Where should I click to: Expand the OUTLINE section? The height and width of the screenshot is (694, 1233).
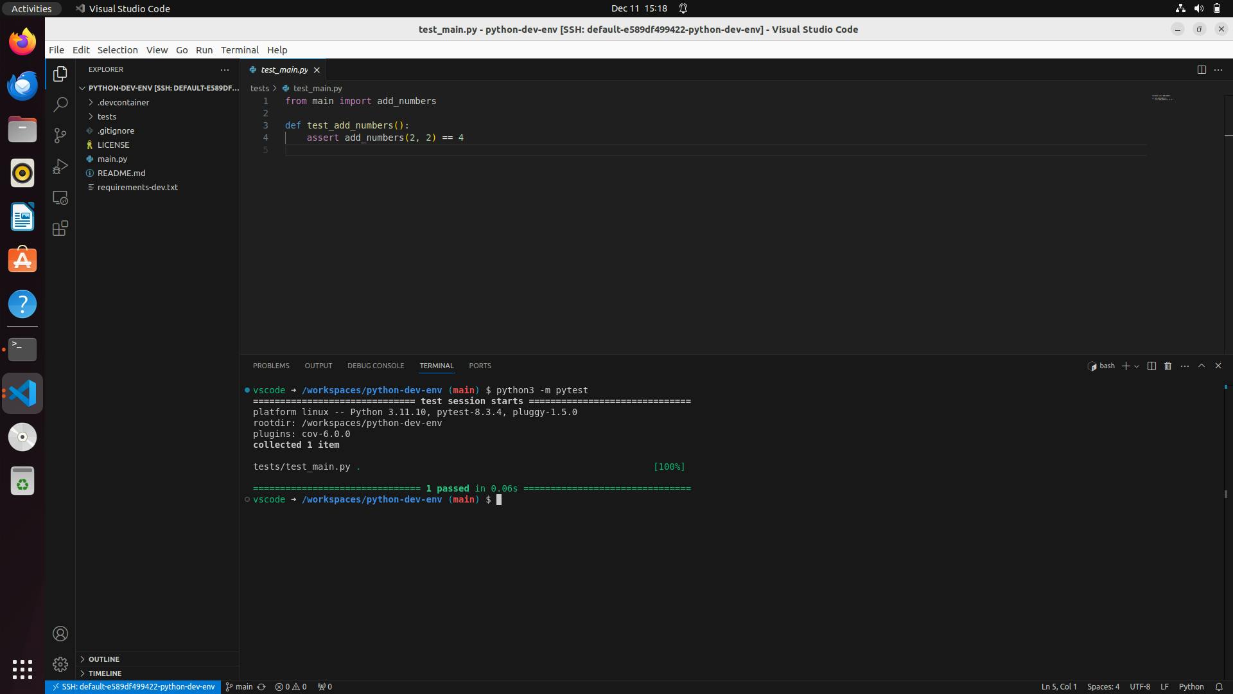coord(157,659)
